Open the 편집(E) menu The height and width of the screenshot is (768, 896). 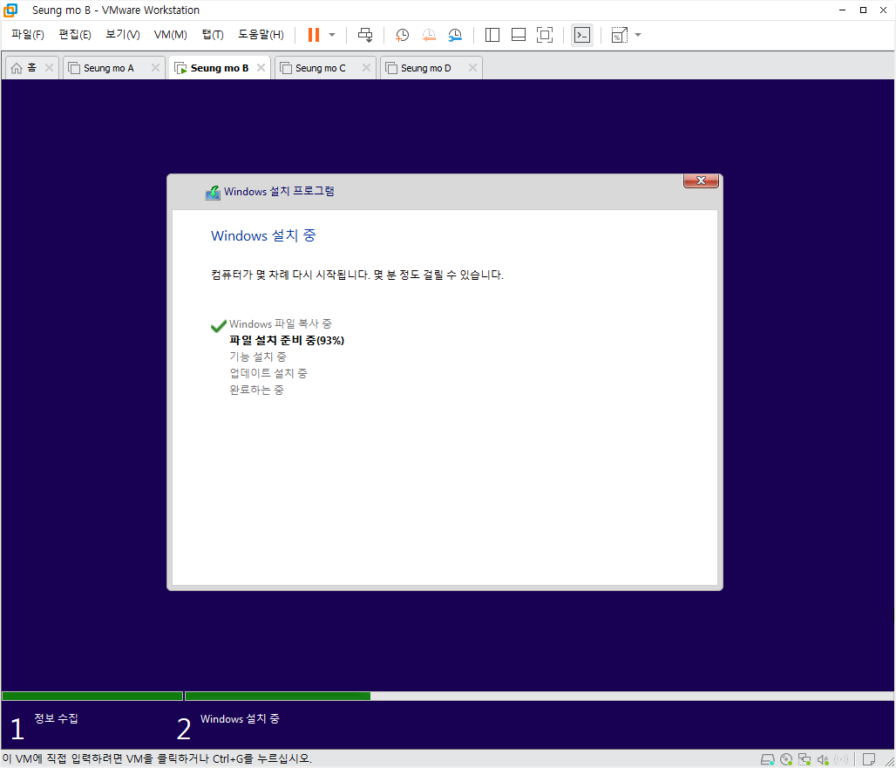coord(75,35)
